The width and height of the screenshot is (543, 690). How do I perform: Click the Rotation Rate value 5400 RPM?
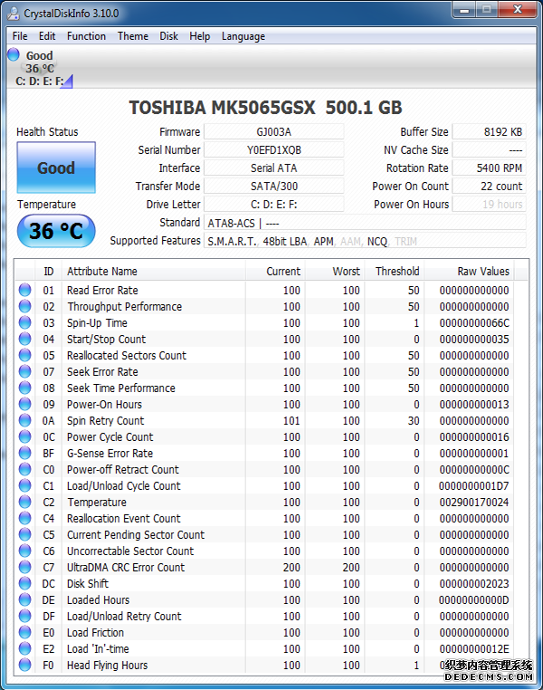click(x=489, y=168)
